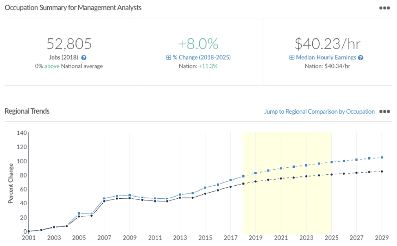Click the 52,805 jobs figure
Image resolution: width=397 pixels, height=246 pixels.
[x=69, y=44]
